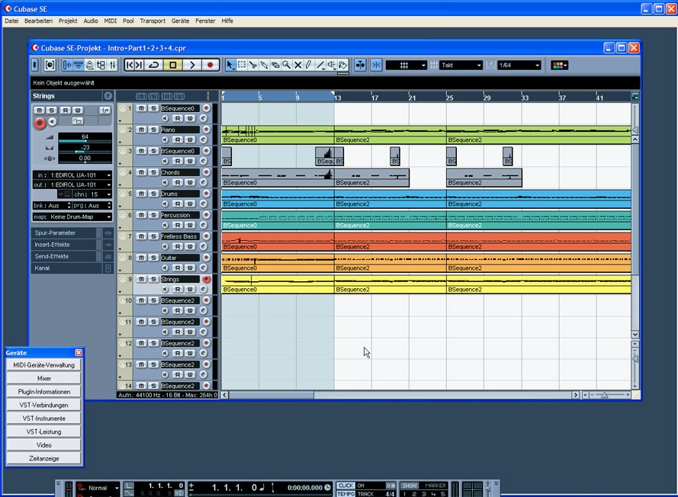Toggle monitor speaker on Chords track
Viewport: 678px width, 497px height.
[165, 182]
